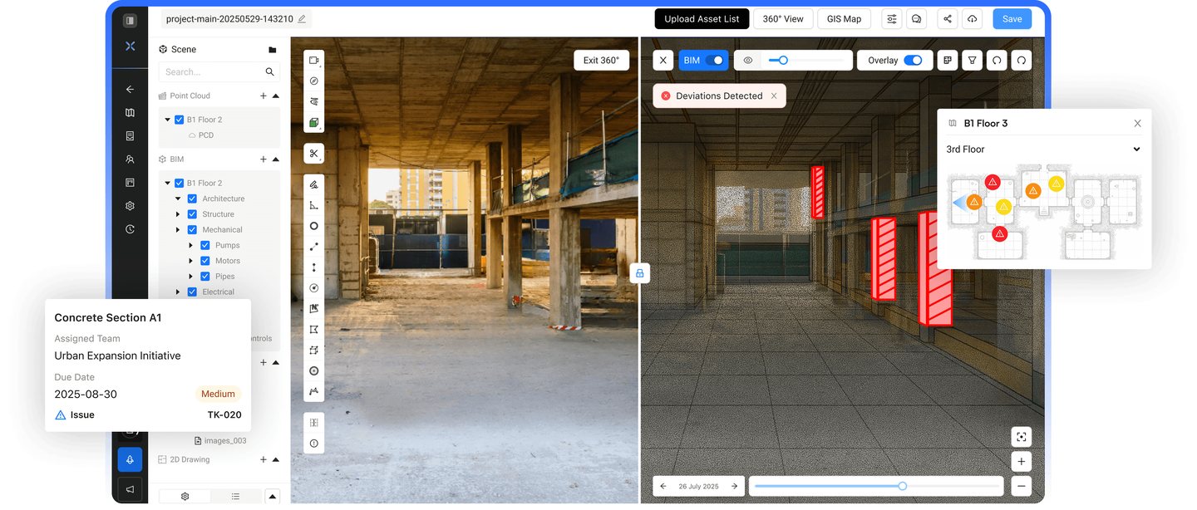
Task: Collapse the 2D Drawing section arrow
Action: tap(275, 459)
